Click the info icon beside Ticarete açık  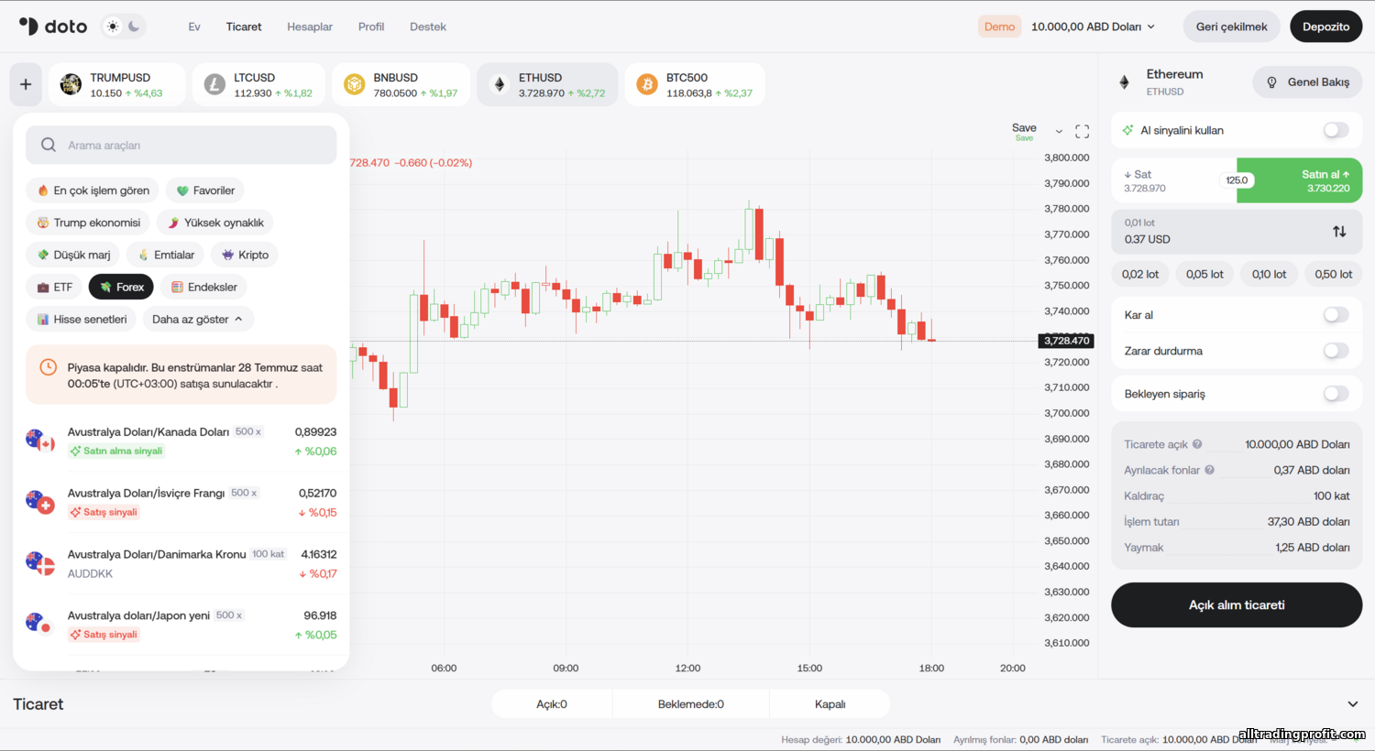pyautogui.click(x=1197, y=444)
